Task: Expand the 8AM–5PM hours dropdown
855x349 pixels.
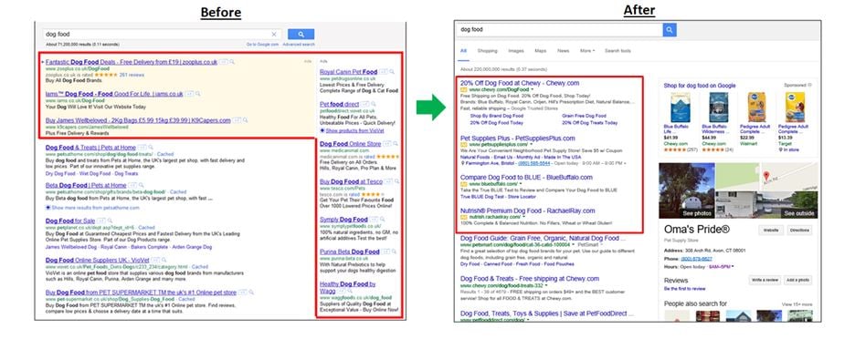Action: click(x=721, y=268)
